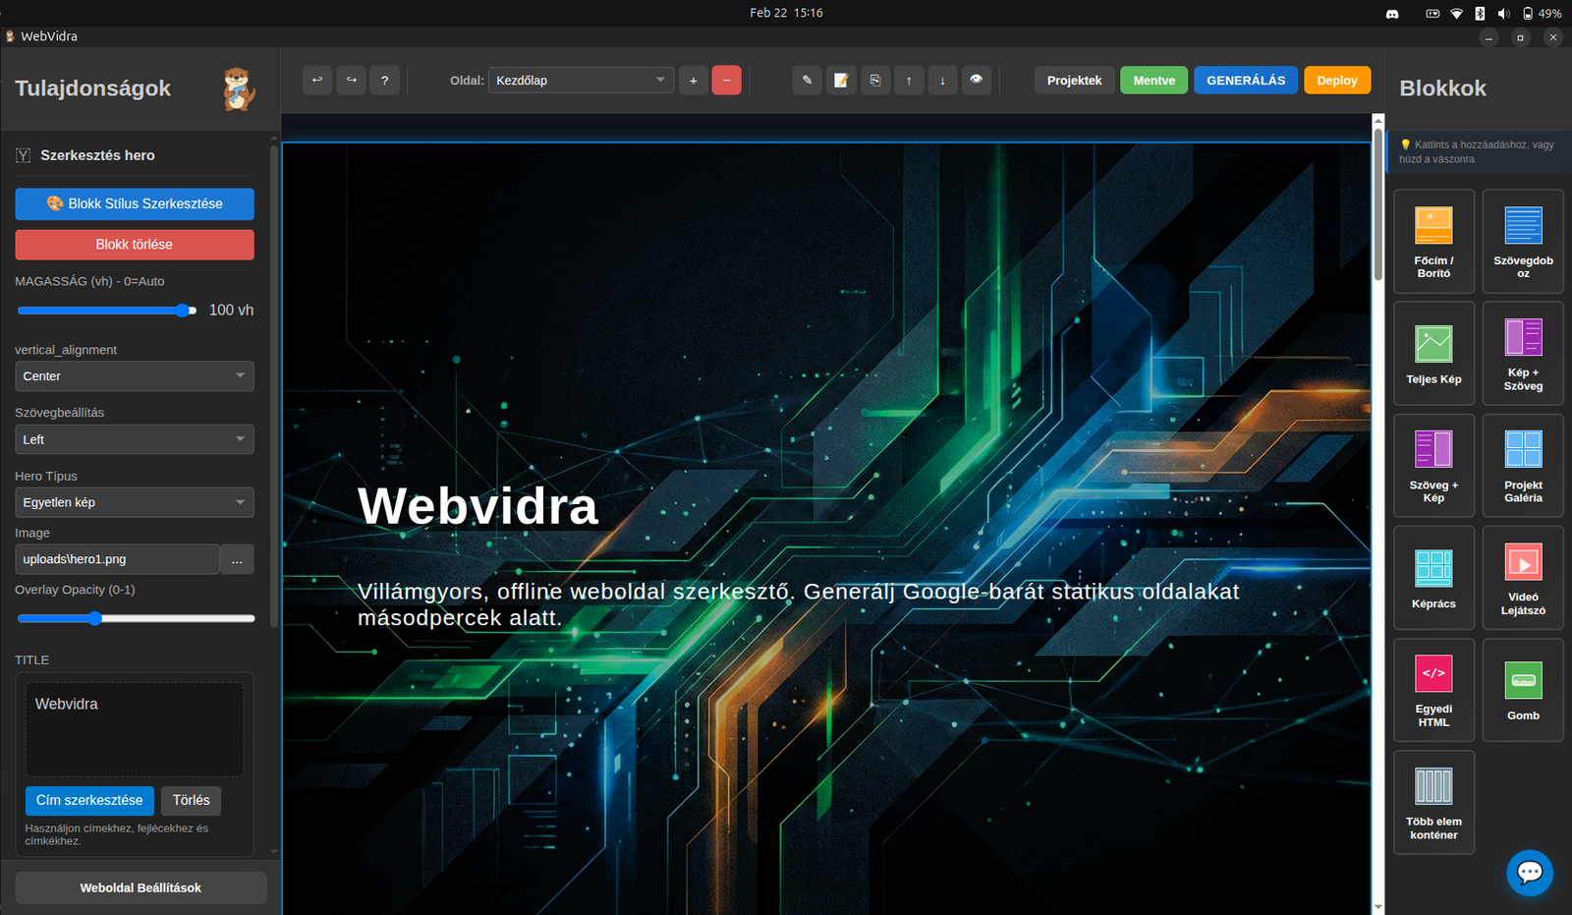Open Weboldal Beállítások
Viewport: 1572px width, 915px height.
coord(140,886)
